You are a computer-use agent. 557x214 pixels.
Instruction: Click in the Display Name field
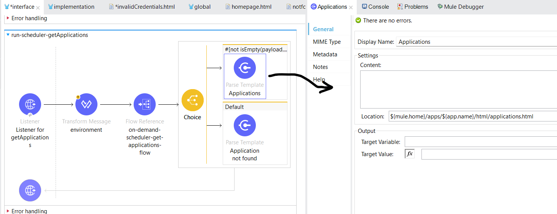pos(476,42)
